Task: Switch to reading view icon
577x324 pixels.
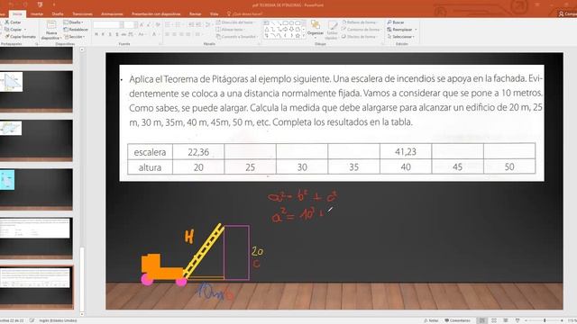Action: coord(506,320)
